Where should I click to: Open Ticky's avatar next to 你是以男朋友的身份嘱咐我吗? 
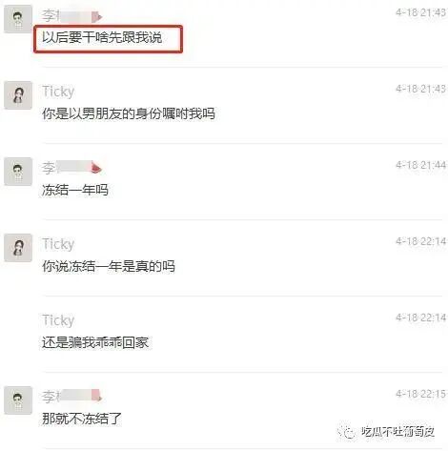click(18, 95)
